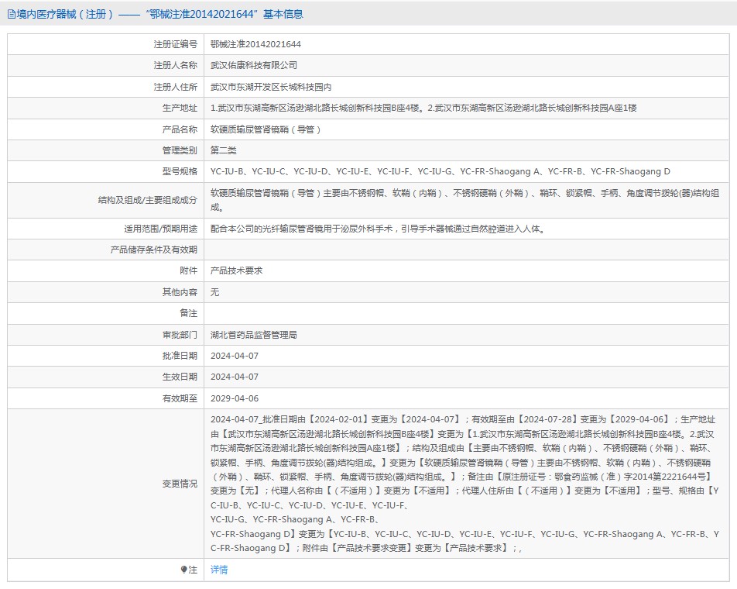Click the 变更情况 change history text
Viewport: 737px width, 589px height.
[464, 484]
